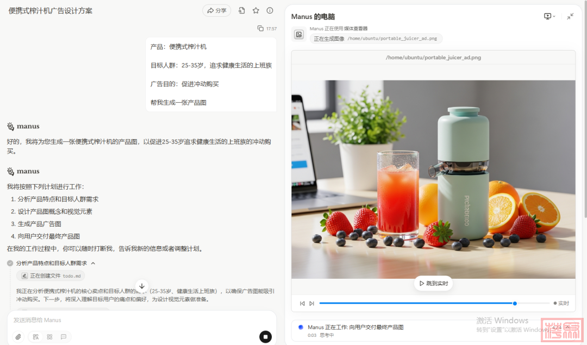Screen dimensions: 587x345
Task: Attach a file using the paperclip icon
Action: pos(18,337)
